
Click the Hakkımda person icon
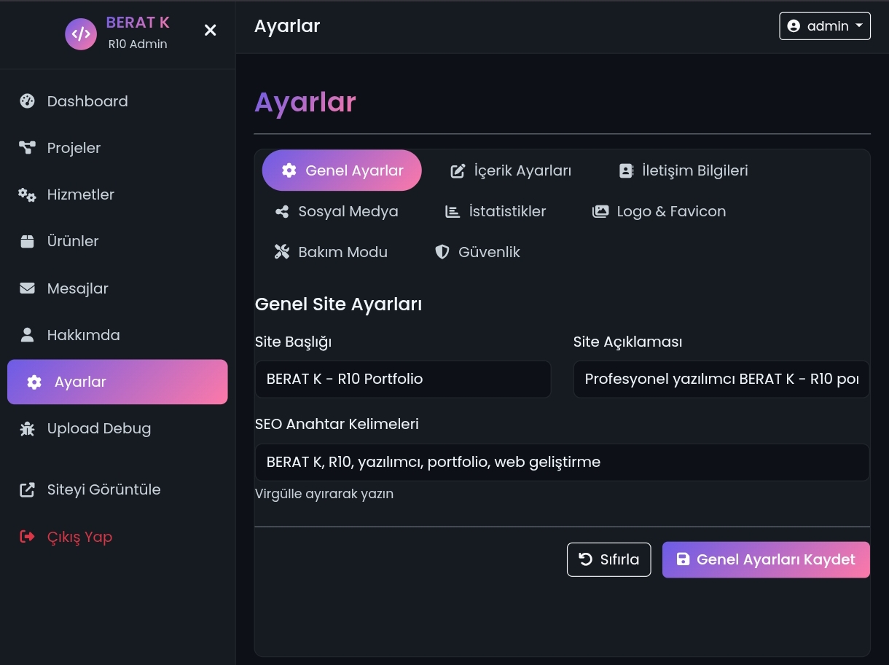point(27,335)
